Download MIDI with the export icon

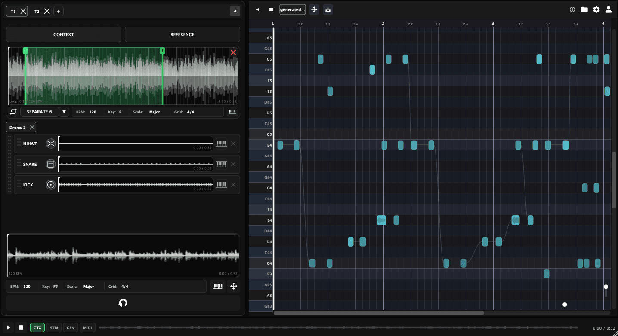328,9
